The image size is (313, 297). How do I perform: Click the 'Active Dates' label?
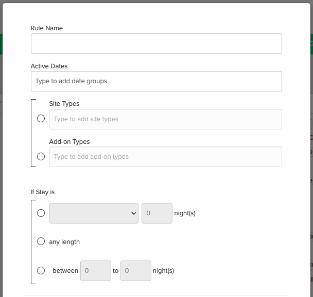click(49, 66)
